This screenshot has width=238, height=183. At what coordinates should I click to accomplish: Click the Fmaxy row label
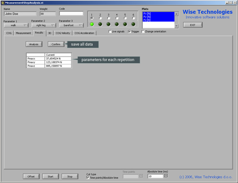(35, 62)
